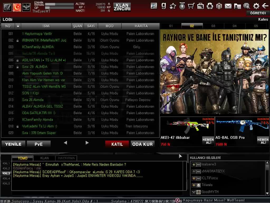
Task: Open the settings gear icon
Action: point(256,6)
